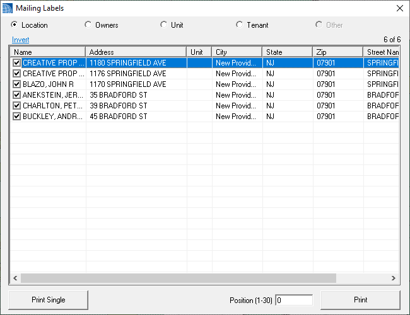The image size is (410, 315).
Task: Click the City cell in the BUCKLEY row
Action: click(237, 116)
